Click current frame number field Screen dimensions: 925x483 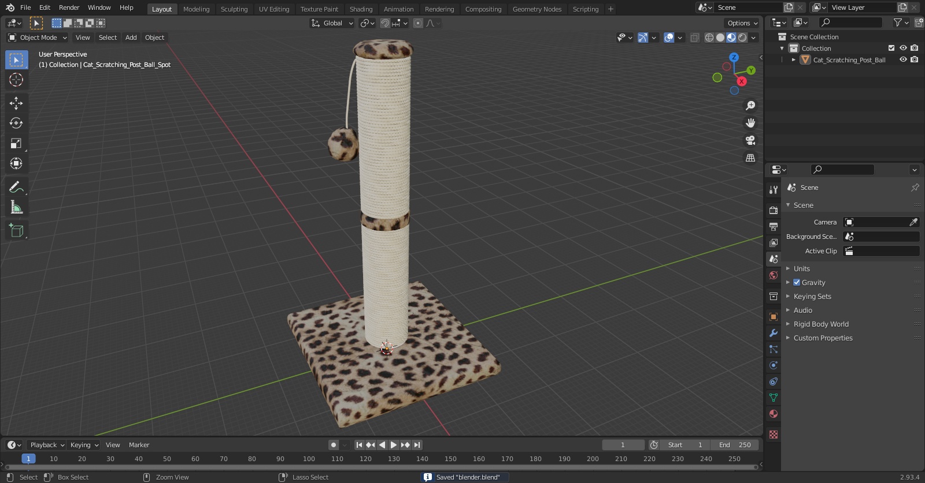coord(623,445)
